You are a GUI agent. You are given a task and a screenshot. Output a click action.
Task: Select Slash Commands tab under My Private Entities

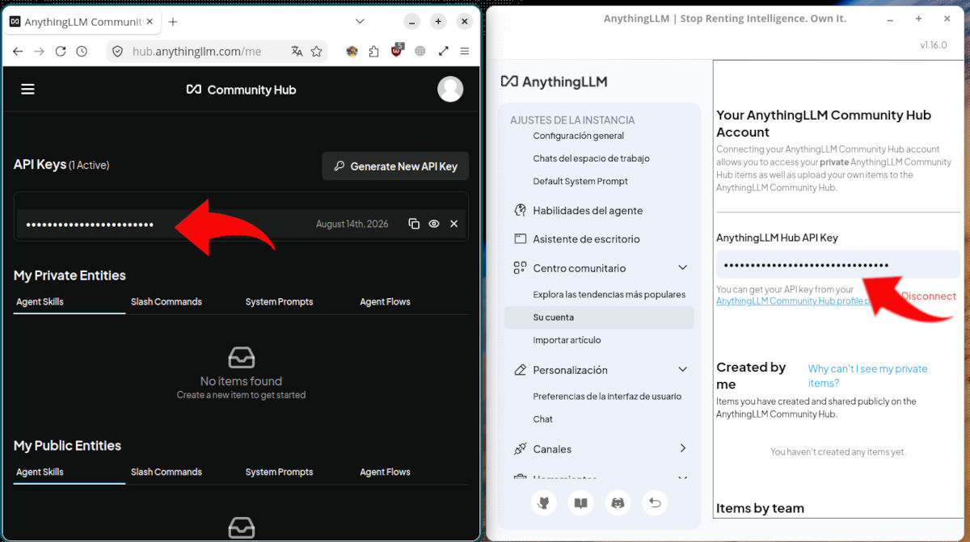coord(167,302)
